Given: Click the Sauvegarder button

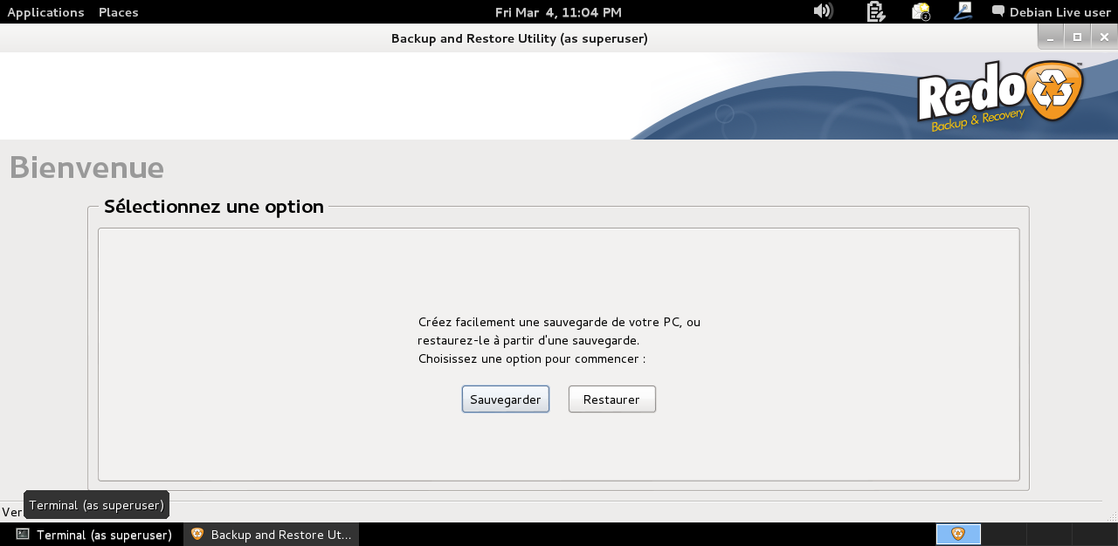Looking at the screenshot, I should click(x=505, y=399).
